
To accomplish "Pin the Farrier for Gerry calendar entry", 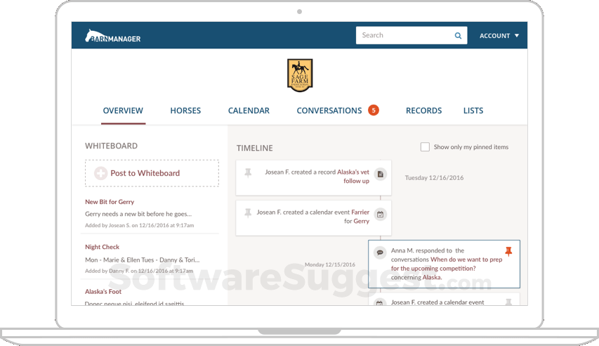I will click(x=248, y=213).
